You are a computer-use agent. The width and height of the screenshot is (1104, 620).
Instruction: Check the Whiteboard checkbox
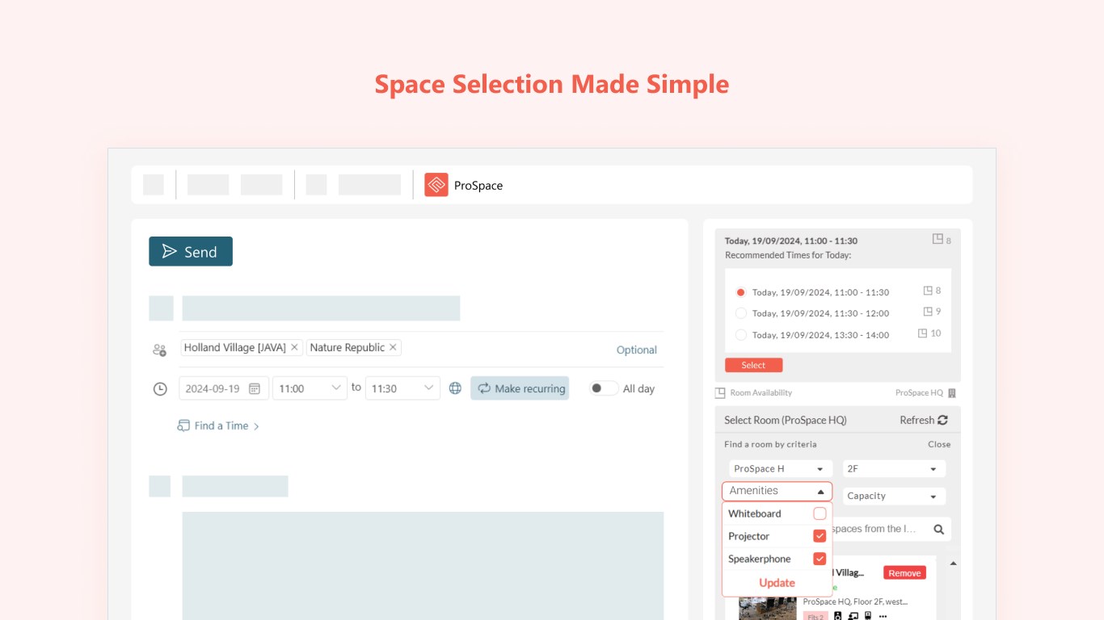(x=820, y=513)
